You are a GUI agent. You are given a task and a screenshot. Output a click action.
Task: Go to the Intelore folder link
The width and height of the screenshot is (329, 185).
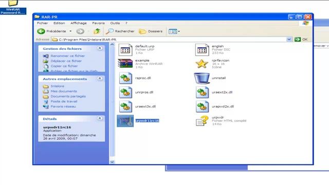click(57, 86)
